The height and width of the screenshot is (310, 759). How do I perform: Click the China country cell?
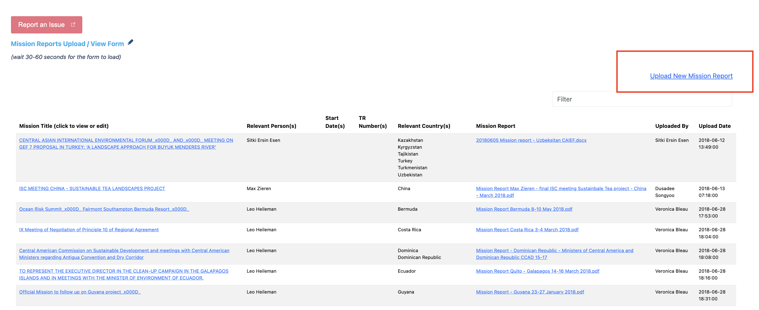[404, 188]
